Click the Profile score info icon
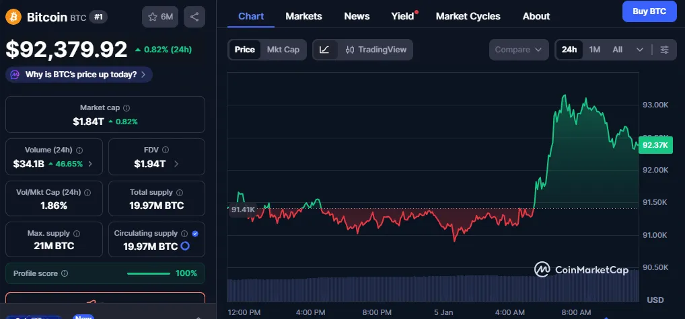Screen dimensions: 685x319 [x=65, y=274]
